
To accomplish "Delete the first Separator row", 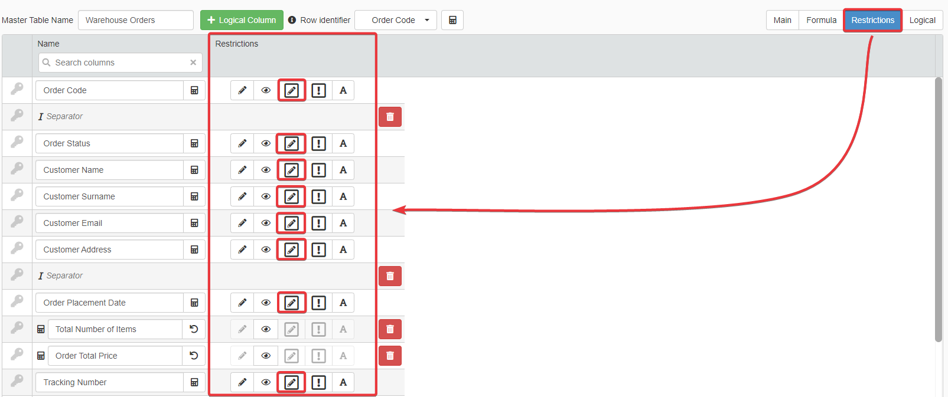I will pyautogui.click(x=390, y=117).
